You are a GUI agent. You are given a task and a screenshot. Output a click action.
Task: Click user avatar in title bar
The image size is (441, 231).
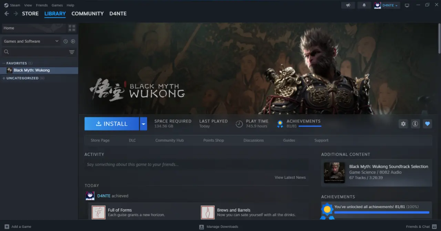(x=378, y=5)
